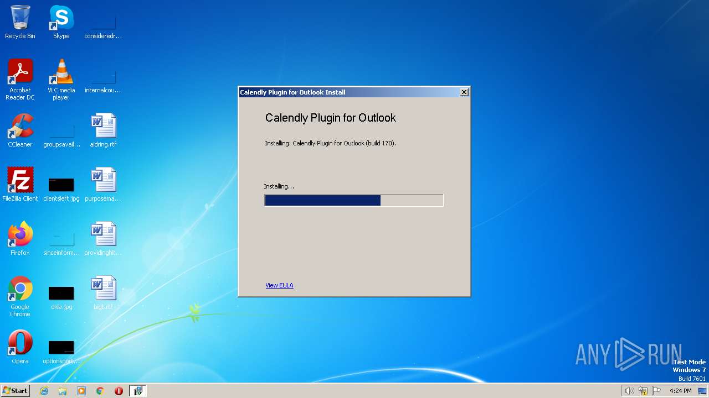Open the Recycle Bin desktop icon

coord(20,22)
